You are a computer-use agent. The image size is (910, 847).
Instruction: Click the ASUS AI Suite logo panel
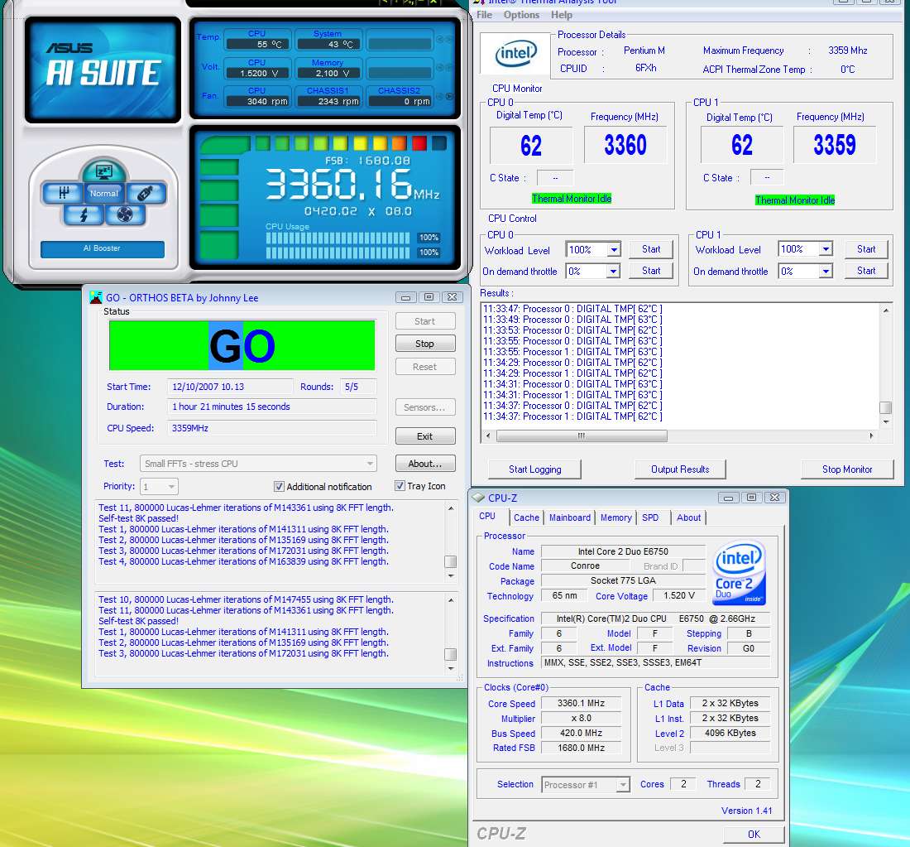point(103,70)
